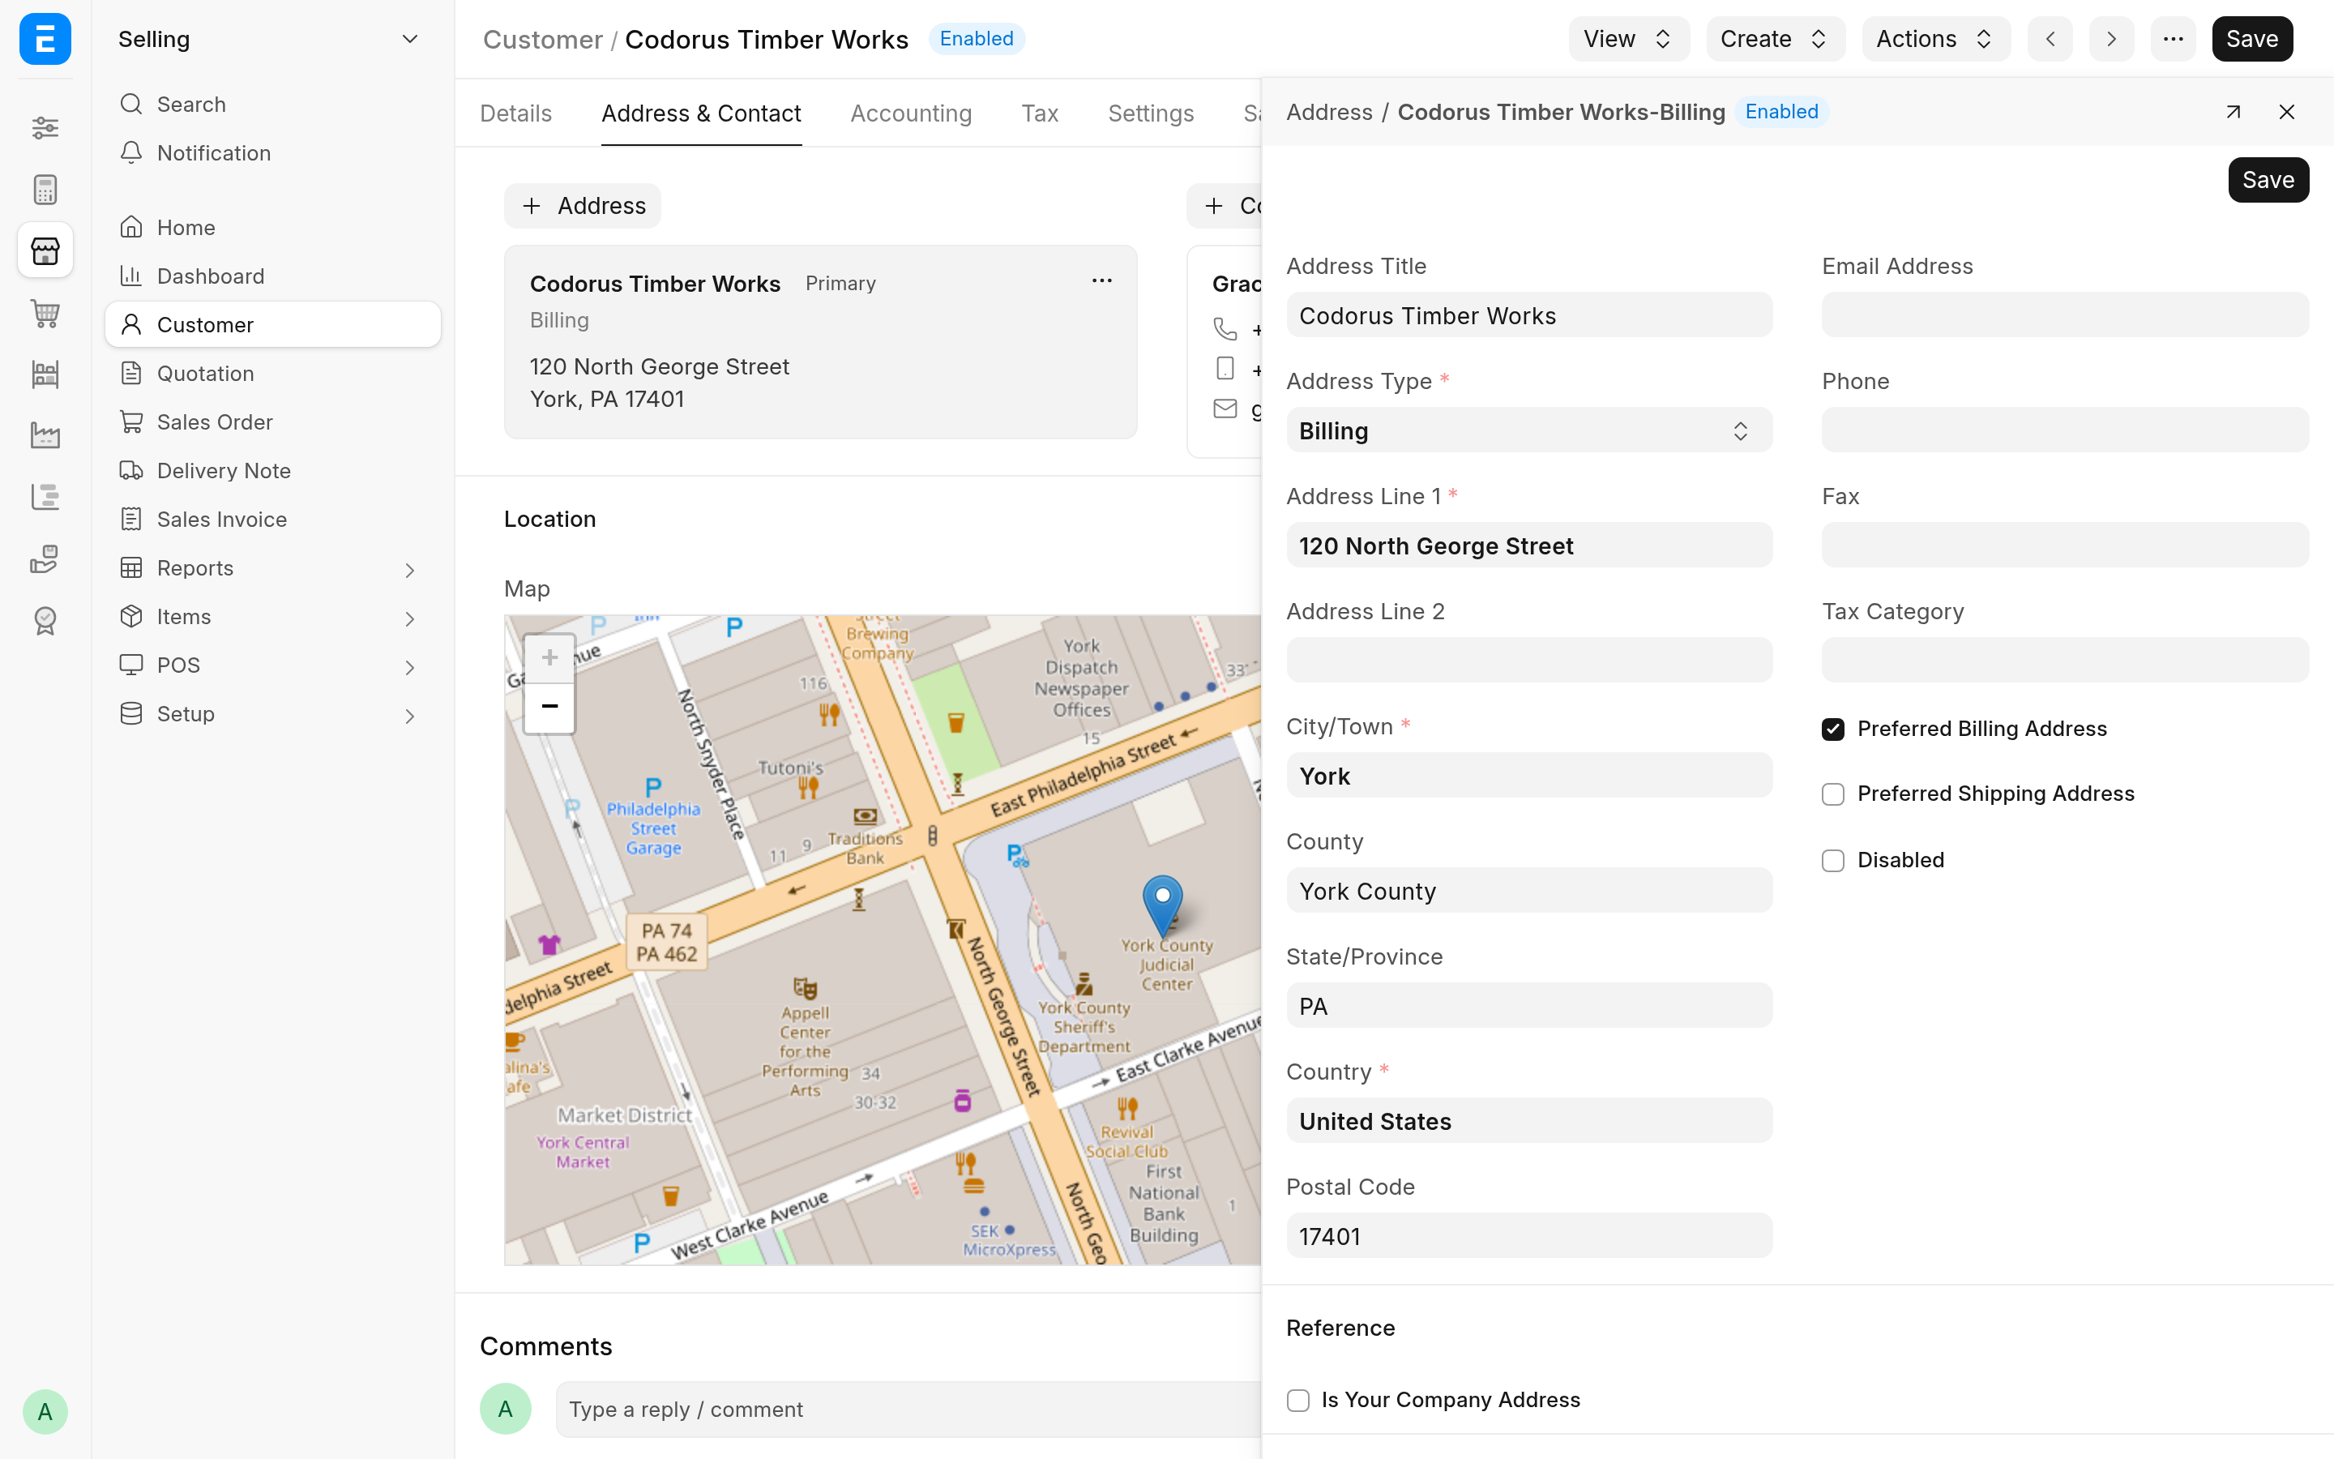2334x1459 pixels.
Task: Check Preferred Shipping Address
Action: [x=1832, y=794]
